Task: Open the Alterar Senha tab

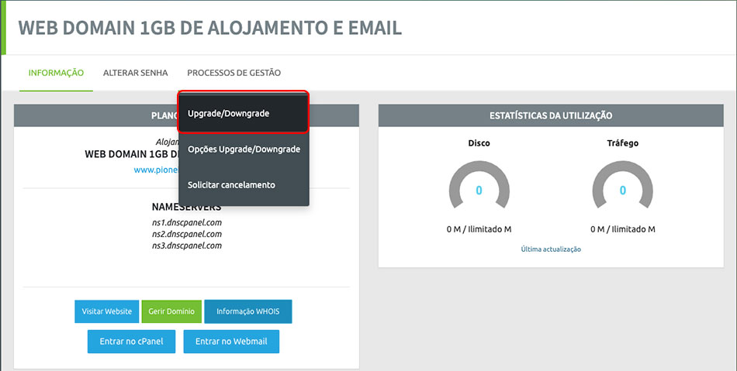Action: coord(135,73)
